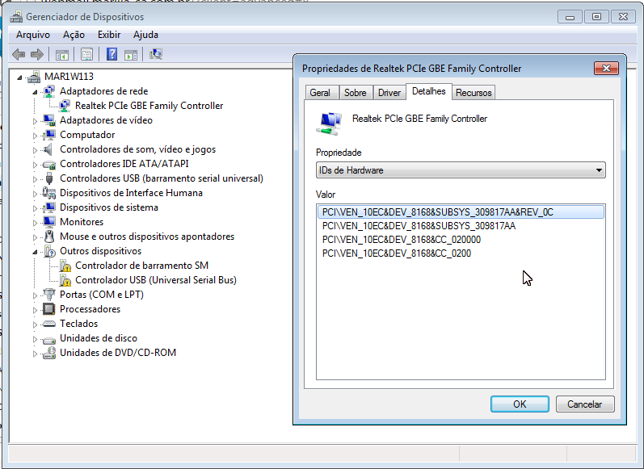Confirm the dialog with OK
Image resolution: width=644 pixels, height=469 pixels.
(x=520, y=404)
